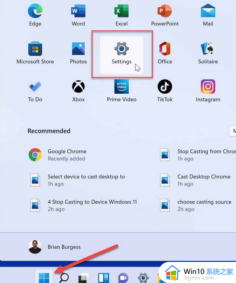Open Prime Video
236x283 pixels.
(121, 91)
